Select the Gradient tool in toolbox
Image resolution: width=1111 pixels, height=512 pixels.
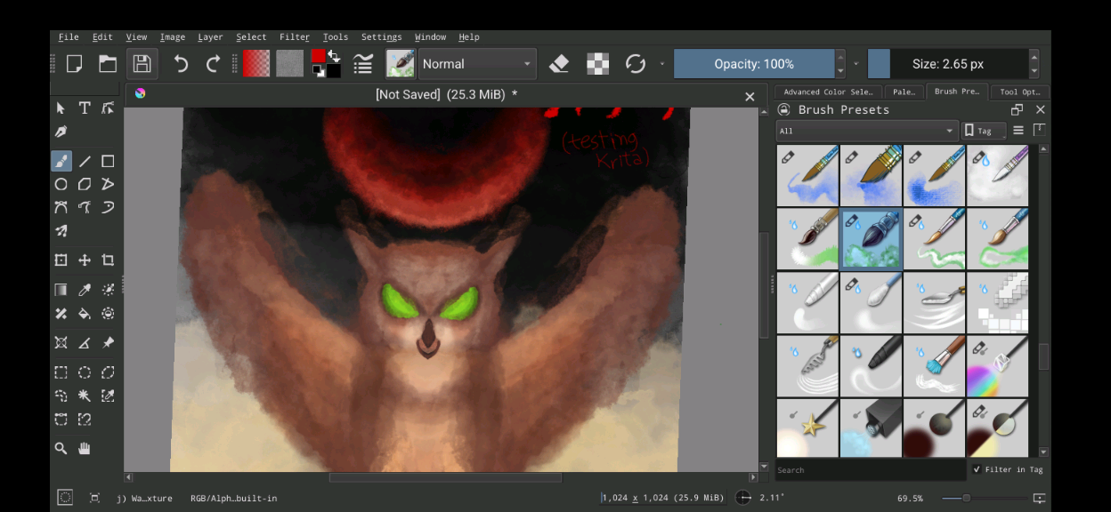tap(61, 290)
